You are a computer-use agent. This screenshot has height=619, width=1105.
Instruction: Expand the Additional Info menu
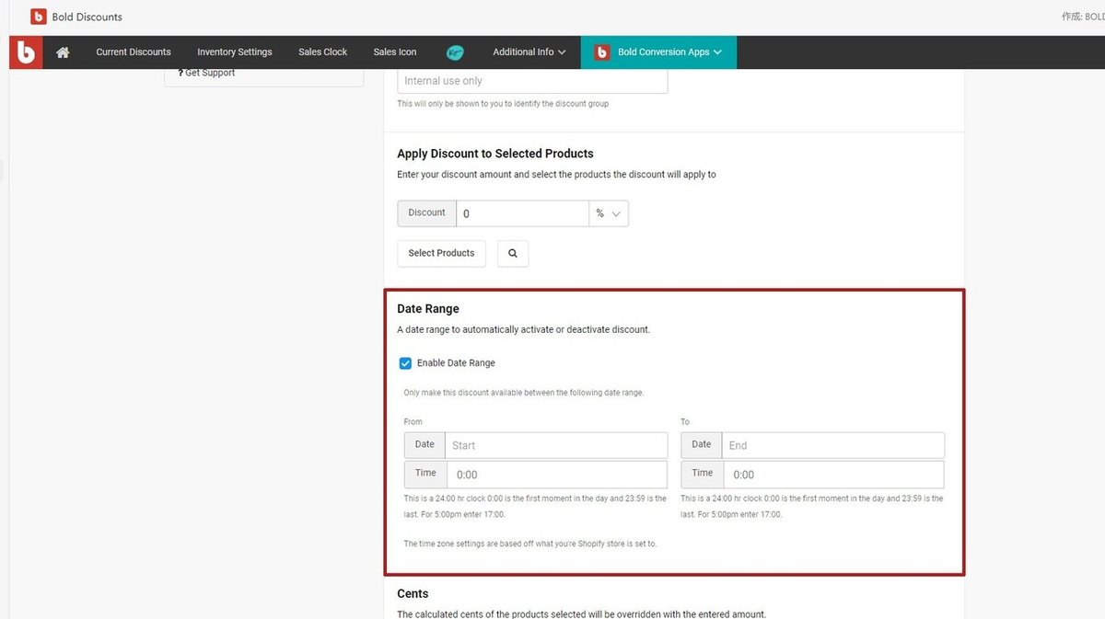[529, 52]
